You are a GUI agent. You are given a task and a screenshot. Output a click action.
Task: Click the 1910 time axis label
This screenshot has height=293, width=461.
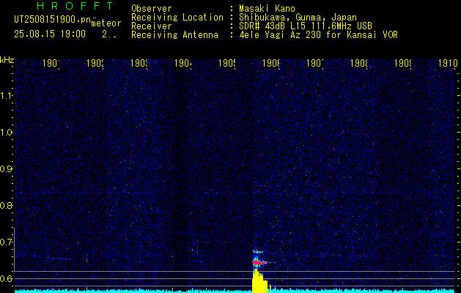pyautogui.click(x=448, y=63)
